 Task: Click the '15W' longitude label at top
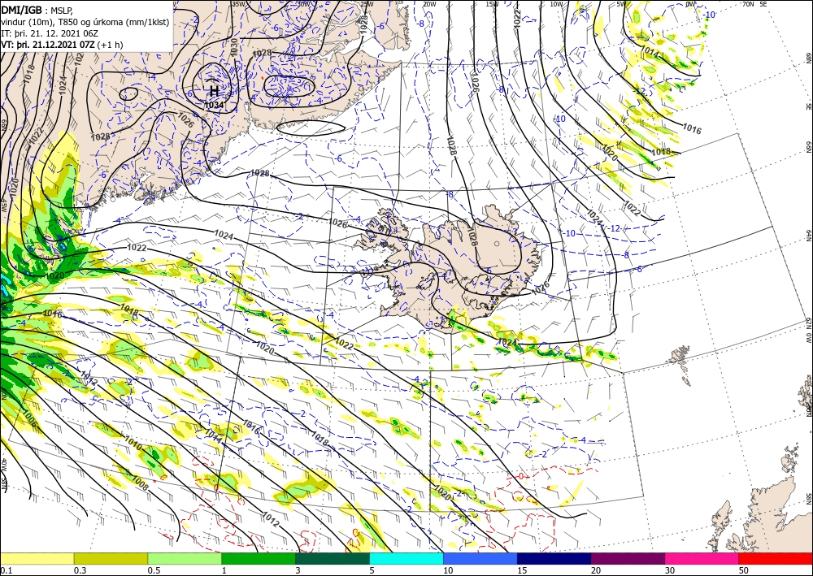(493, 4)
